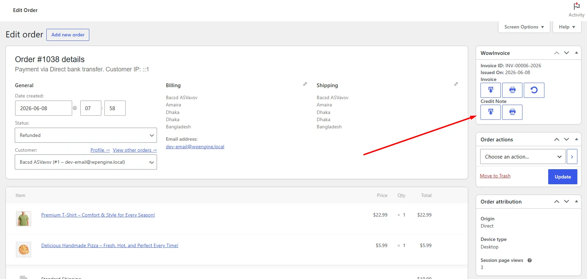Print the Credit Note
587x279 pixels.
click(x=512, y=112)
